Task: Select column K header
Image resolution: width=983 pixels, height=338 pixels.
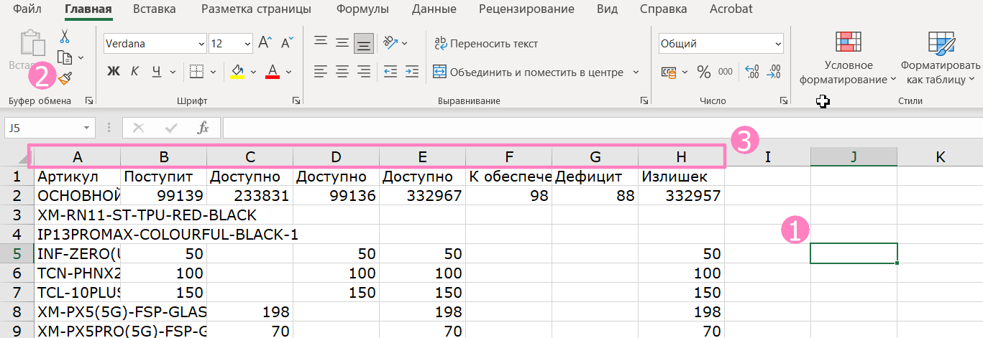Action: pyautogui.click(x=941, y=157)
